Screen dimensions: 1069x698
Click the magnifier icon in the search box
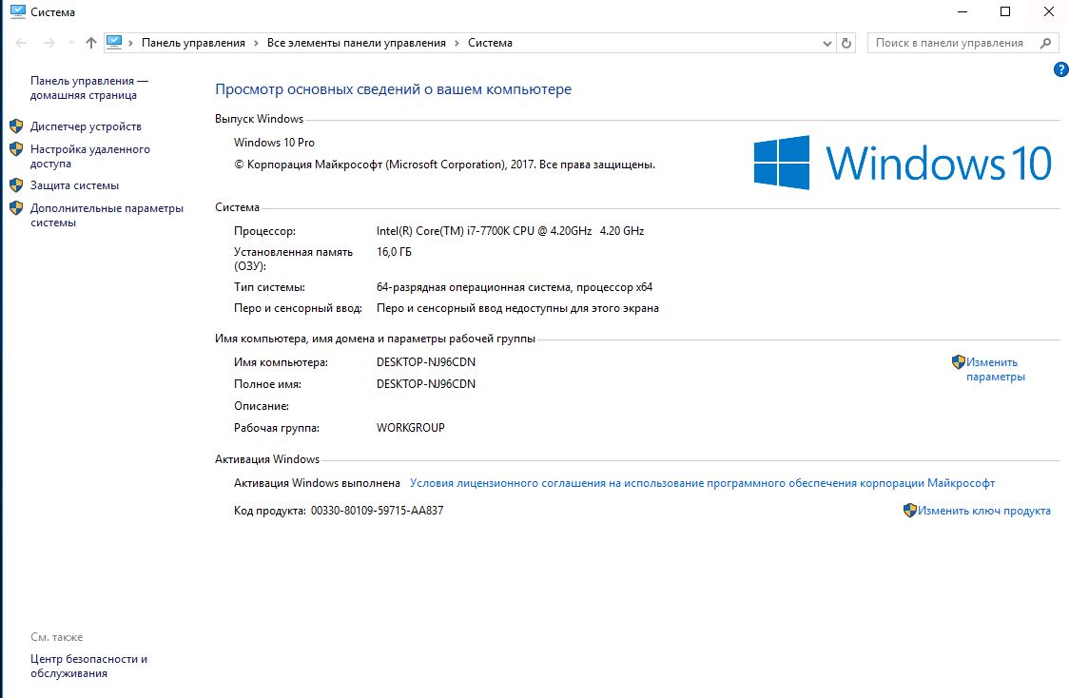[x=1046, y=43]
